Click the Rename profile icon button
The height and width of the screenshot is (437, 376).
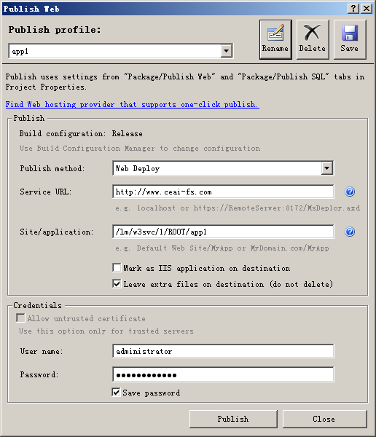pos(275,39)
